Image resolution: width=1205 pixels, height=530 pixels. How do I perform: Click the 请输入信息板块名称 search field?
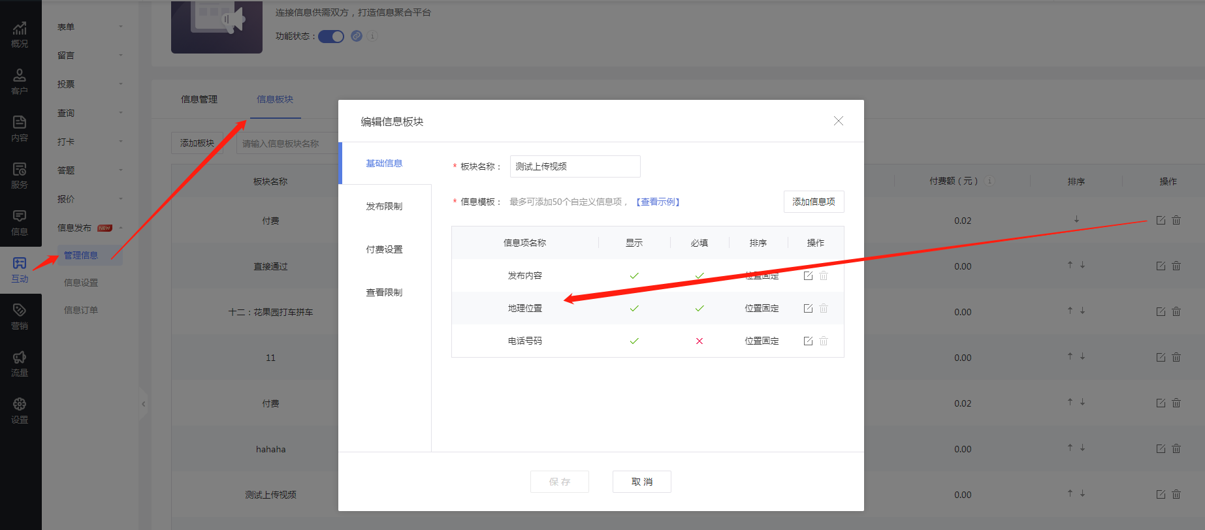(x=287, y=144)
